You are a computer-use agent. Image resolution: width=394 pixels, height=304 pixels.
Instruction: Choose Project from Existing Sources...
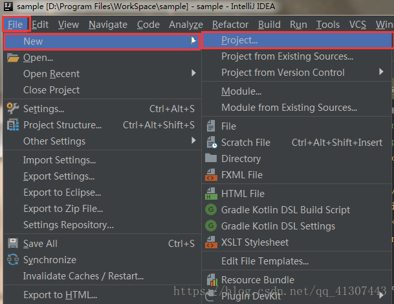click(x=297, y=56)
